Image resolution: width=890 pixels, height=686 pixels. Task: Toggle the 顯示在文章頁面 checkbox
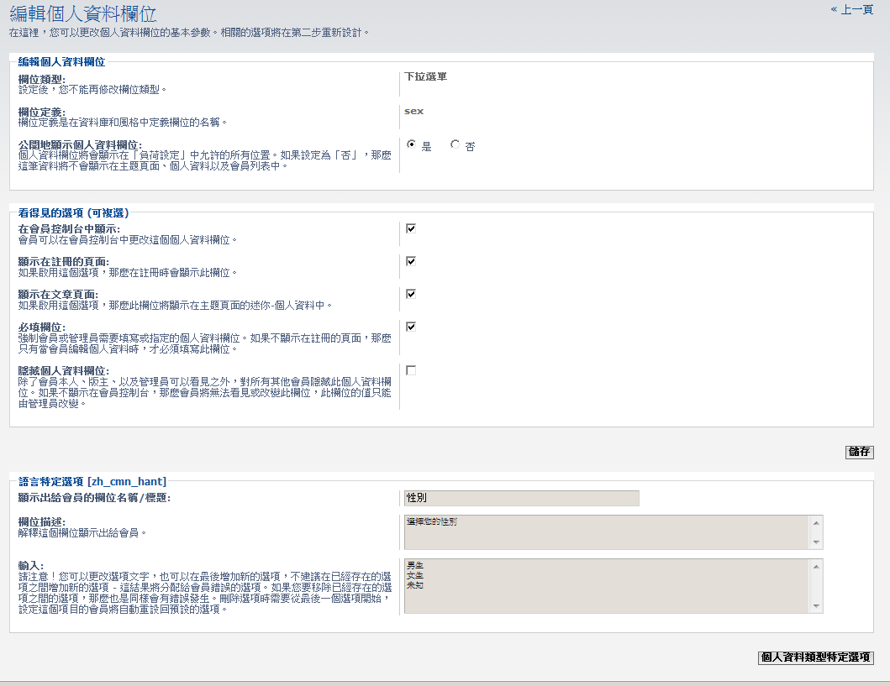pos(411,294)
